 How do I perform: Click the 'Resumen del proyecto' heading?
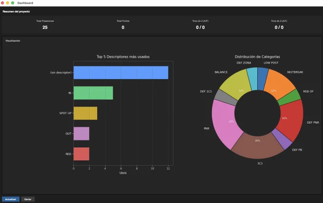pyautogui.click(x=16, y=11)
